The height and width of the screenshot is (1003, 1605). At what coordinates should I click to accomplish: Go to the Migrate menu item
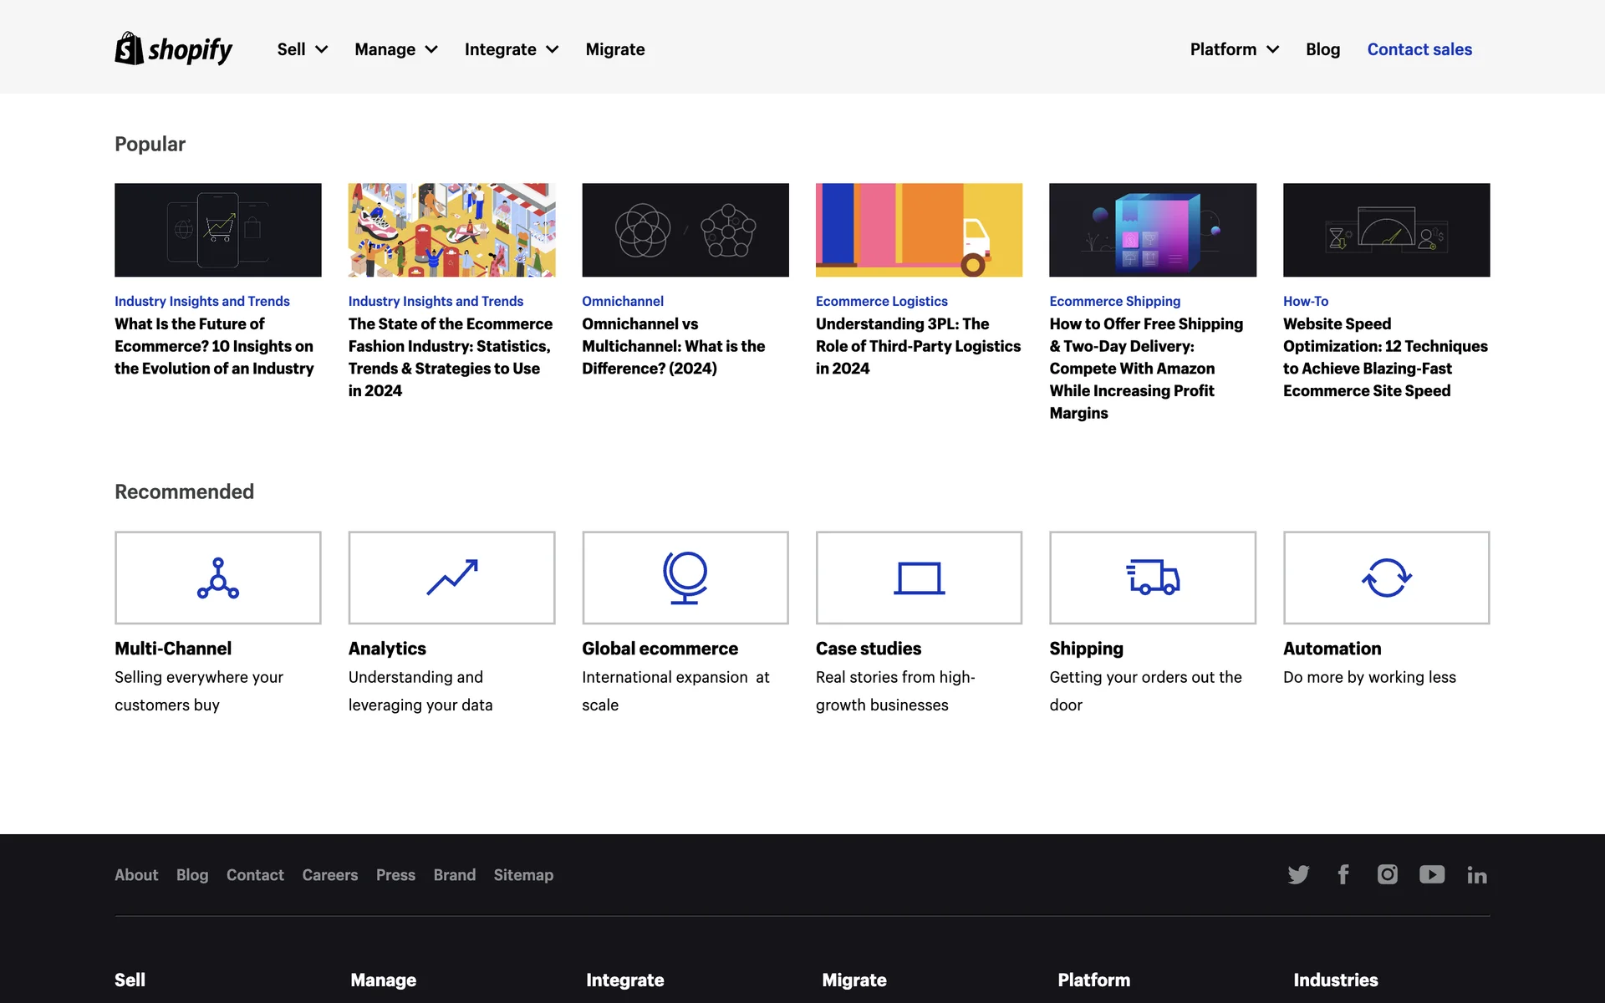point(615,49)
